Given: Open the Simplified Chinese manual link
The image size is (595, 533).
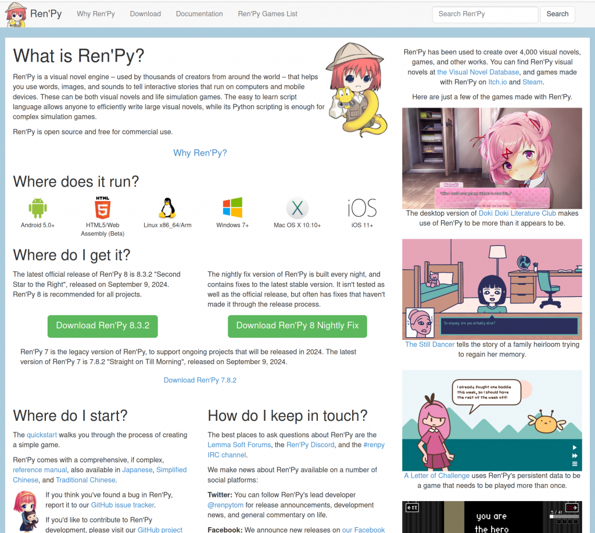Looking at the screenshot, I should pos(100,475).
